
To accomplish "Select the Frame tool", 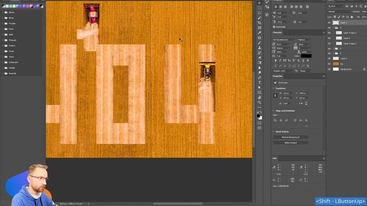I will 259,28.
